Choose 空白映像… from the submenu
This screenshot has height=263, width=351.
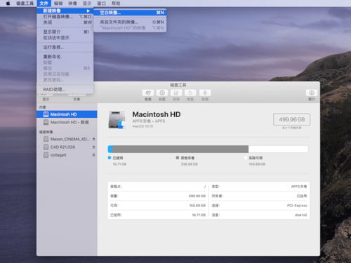(x=130, y=13)
